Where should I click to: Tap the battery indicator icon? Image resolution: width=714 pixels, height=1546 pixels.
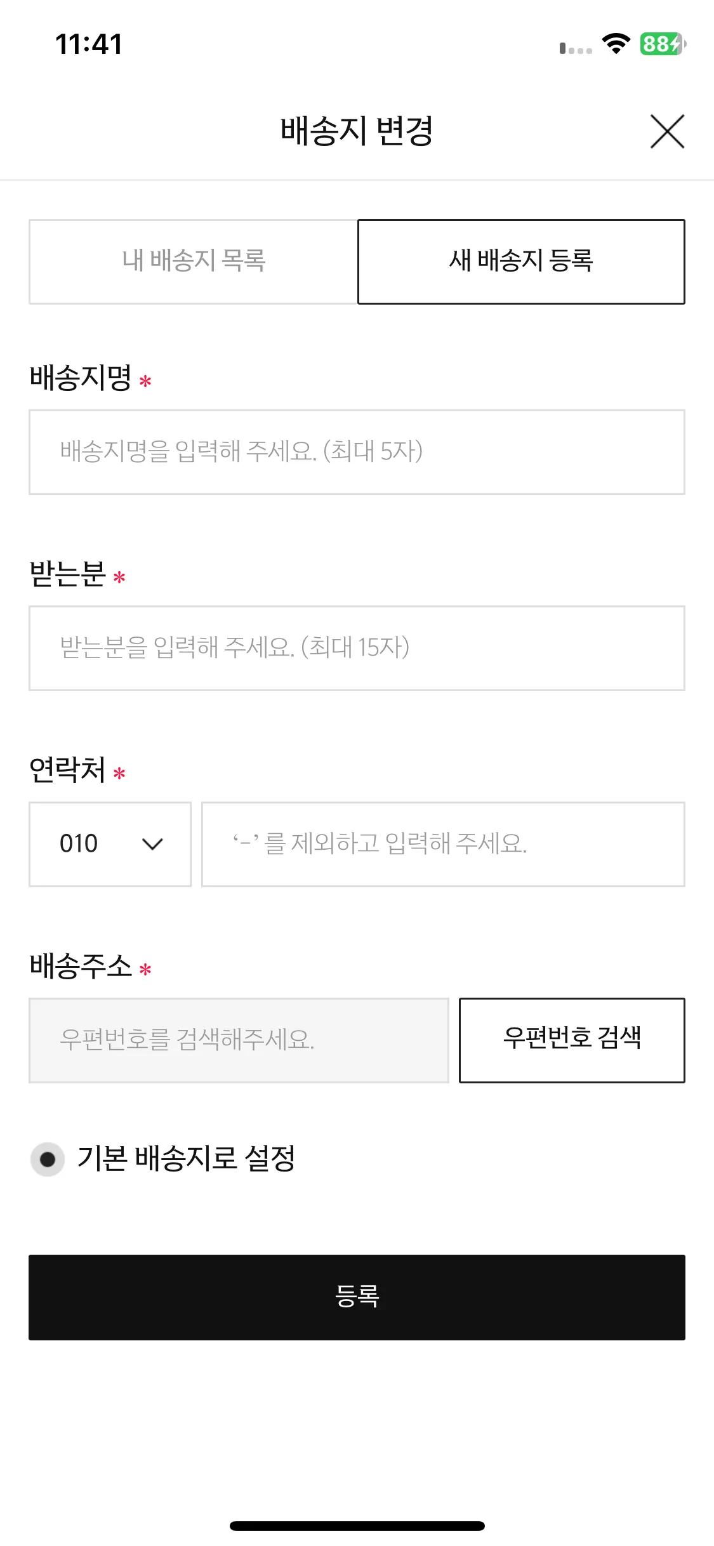click(x=663, y=44)
